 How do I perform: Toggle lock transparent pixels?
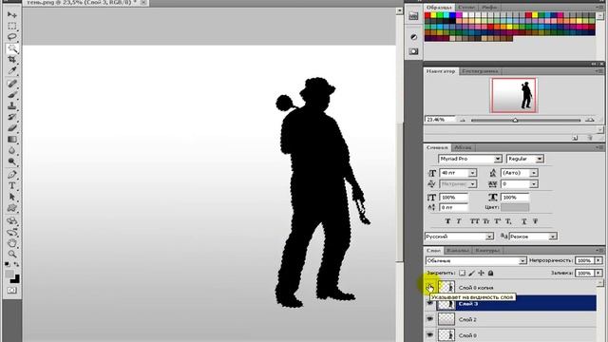click(462, 273)
